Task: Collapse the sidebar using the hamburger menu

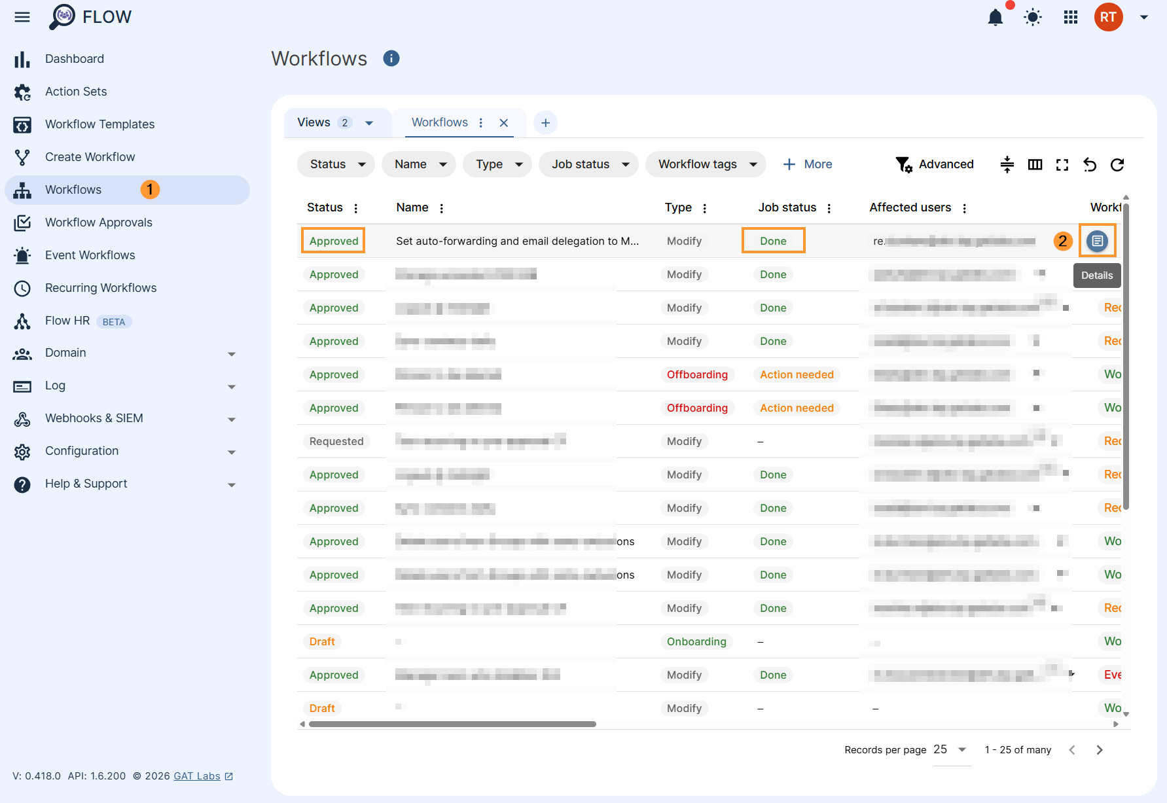Action: (x=22, y=17)
